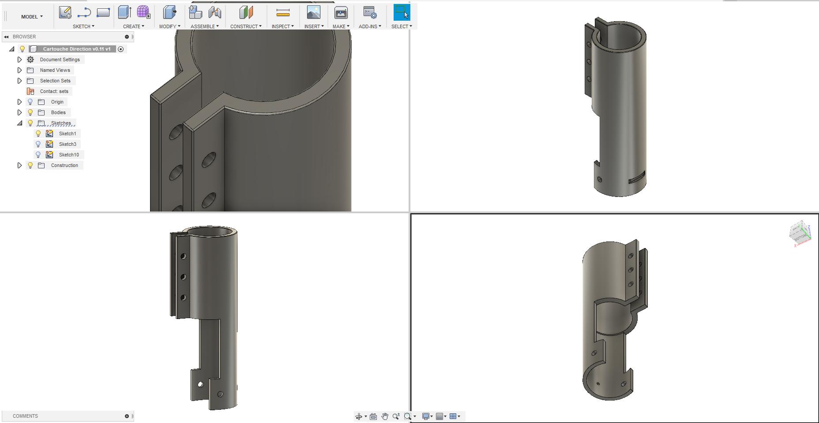
Task: Click the Orbit navigation icon
Action: pyautogui.click(x=359, y=416)
